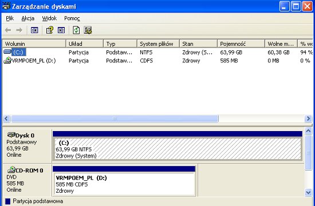Click the CD-ROM 0 drive icon
This screenshot has width=315, height=206.
coord(11,170)
